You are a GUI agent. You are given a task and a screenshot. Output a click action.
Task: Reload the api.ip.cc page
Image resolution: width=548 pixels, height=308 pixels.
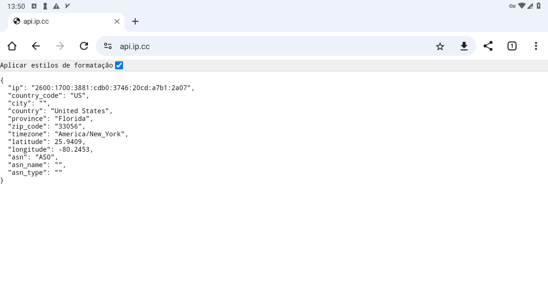pos(84,46)
